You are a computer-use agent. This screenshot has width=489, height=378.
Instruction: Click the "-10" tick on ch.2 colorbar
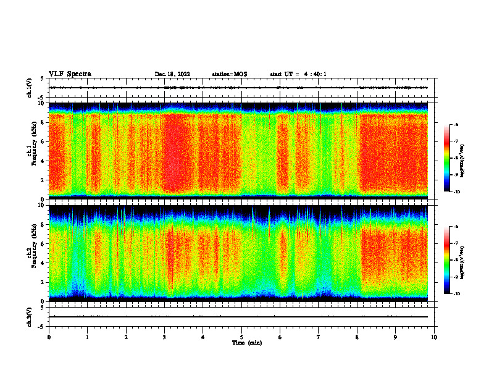457,293
